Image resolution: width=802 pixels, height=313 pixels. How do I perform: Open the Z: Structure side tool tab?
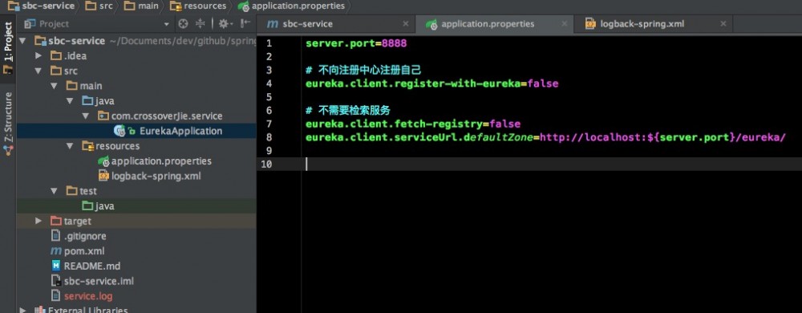point(8,124)
